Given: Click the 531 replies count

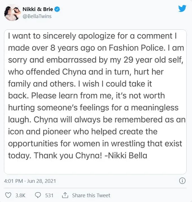Looking at the screenshot, I should coord(49,195).
